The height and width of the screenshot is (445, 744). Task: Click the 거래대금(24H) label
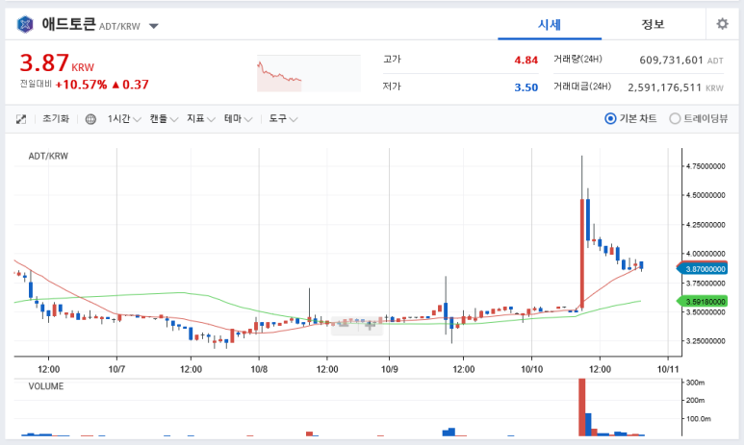pos(582,87)
